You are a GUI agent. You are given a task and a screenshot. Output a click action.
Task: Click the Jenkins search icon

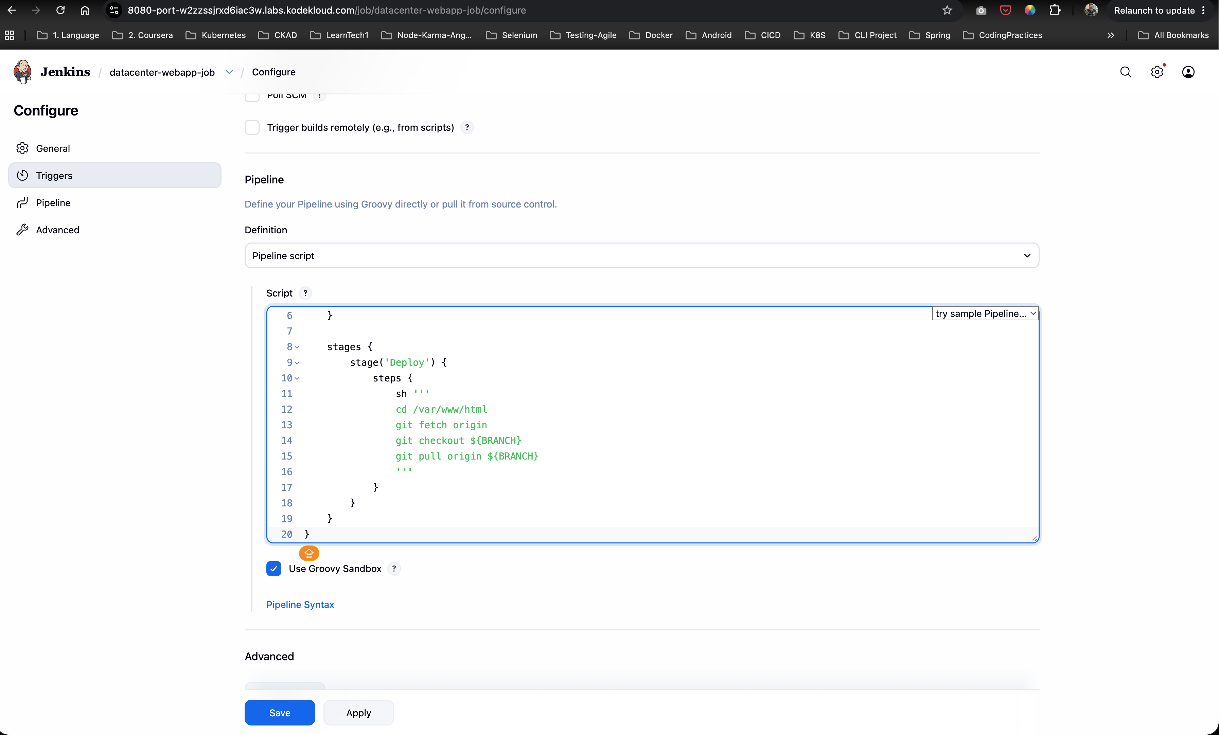coord(1126,72)
